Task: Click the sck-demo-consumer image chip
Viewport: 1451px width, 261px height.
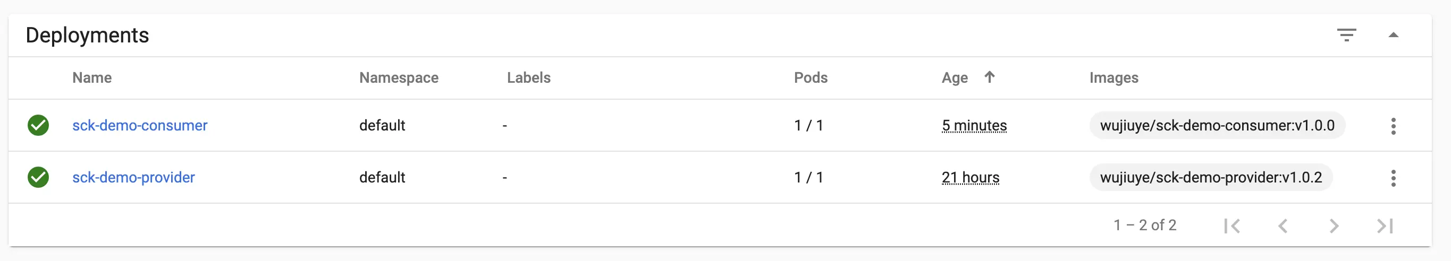Action: (1217, 125)
